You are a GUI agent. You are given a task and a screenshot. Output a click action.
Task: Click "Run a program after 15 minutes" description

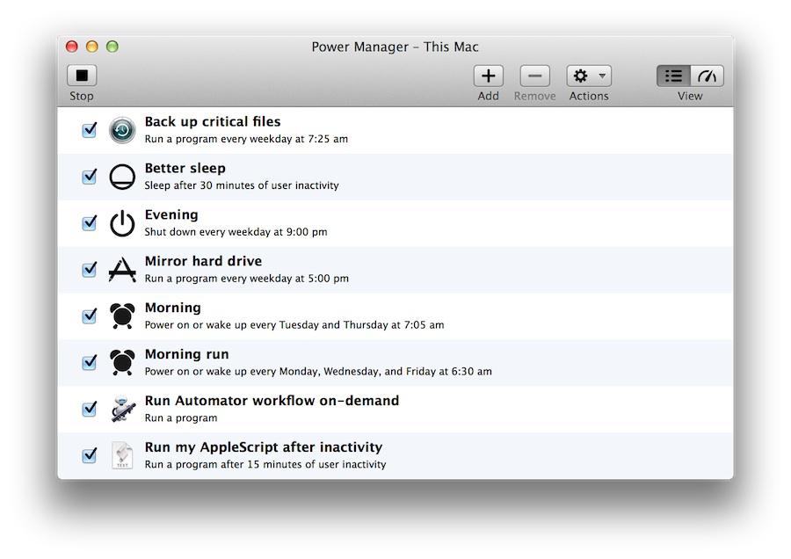pos(265,464)
